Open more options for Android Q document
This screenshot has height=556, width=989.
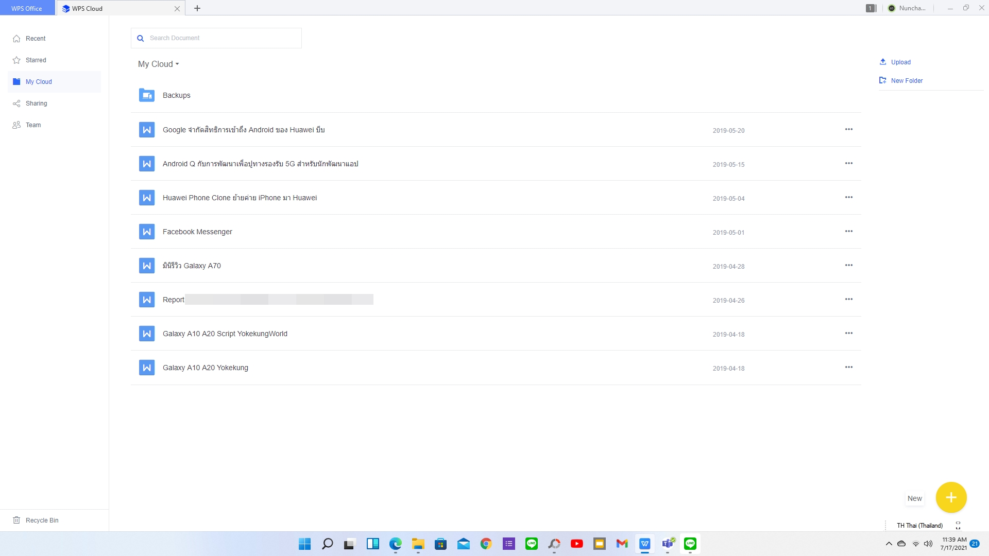849,163
